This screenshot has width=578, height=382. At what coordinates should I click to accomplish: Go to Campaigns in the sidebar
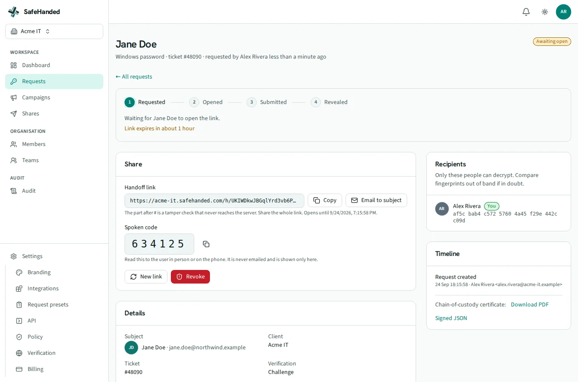pos(54,98)
